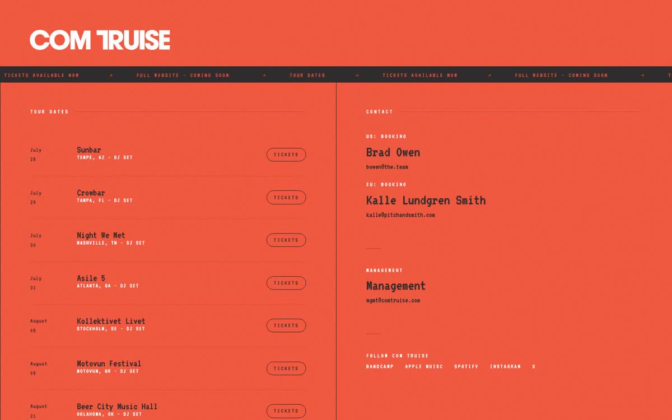Click the CONTACT section heading
The height and width of the screenshot is (420, 672).
click(x=380, y=112)
